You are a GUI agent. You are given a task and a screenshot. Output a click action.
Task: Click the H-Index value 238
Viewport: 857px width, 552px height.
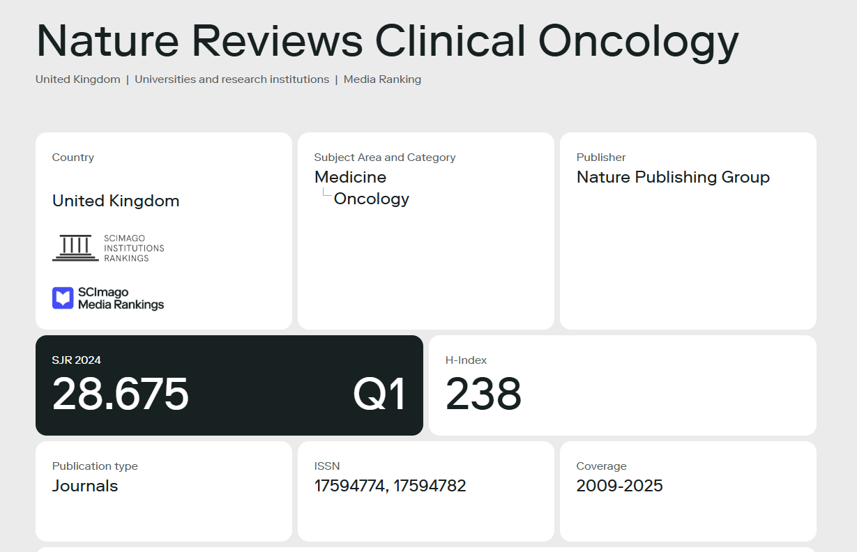click(x=483, y=394)
